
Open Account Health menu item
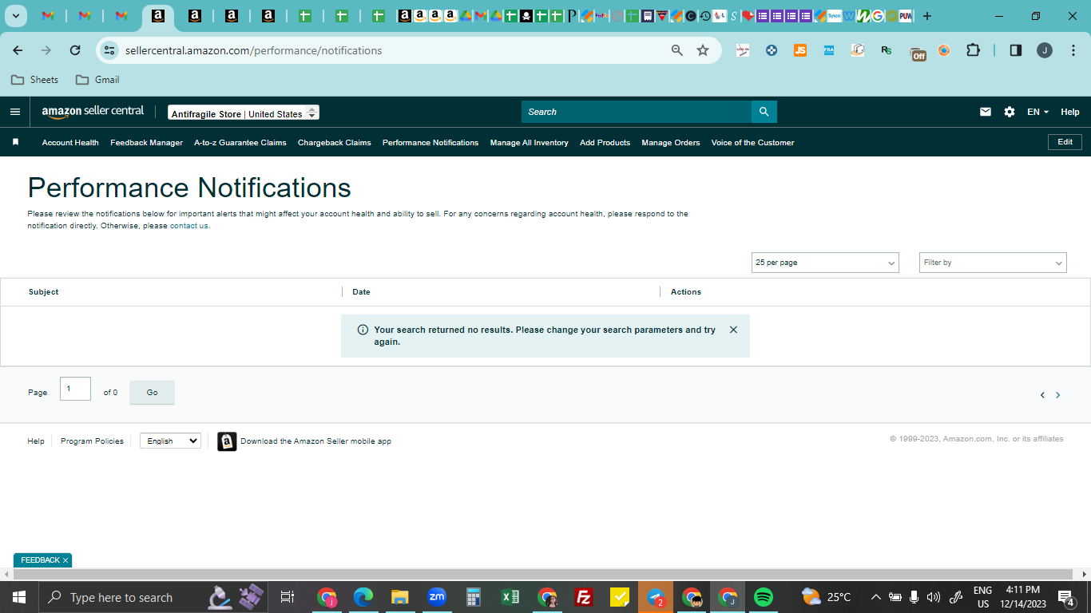pyautogui.click(x=70, y=143)
